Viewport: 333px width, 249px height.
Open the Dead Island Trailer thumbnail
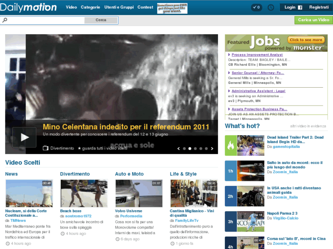251,146
